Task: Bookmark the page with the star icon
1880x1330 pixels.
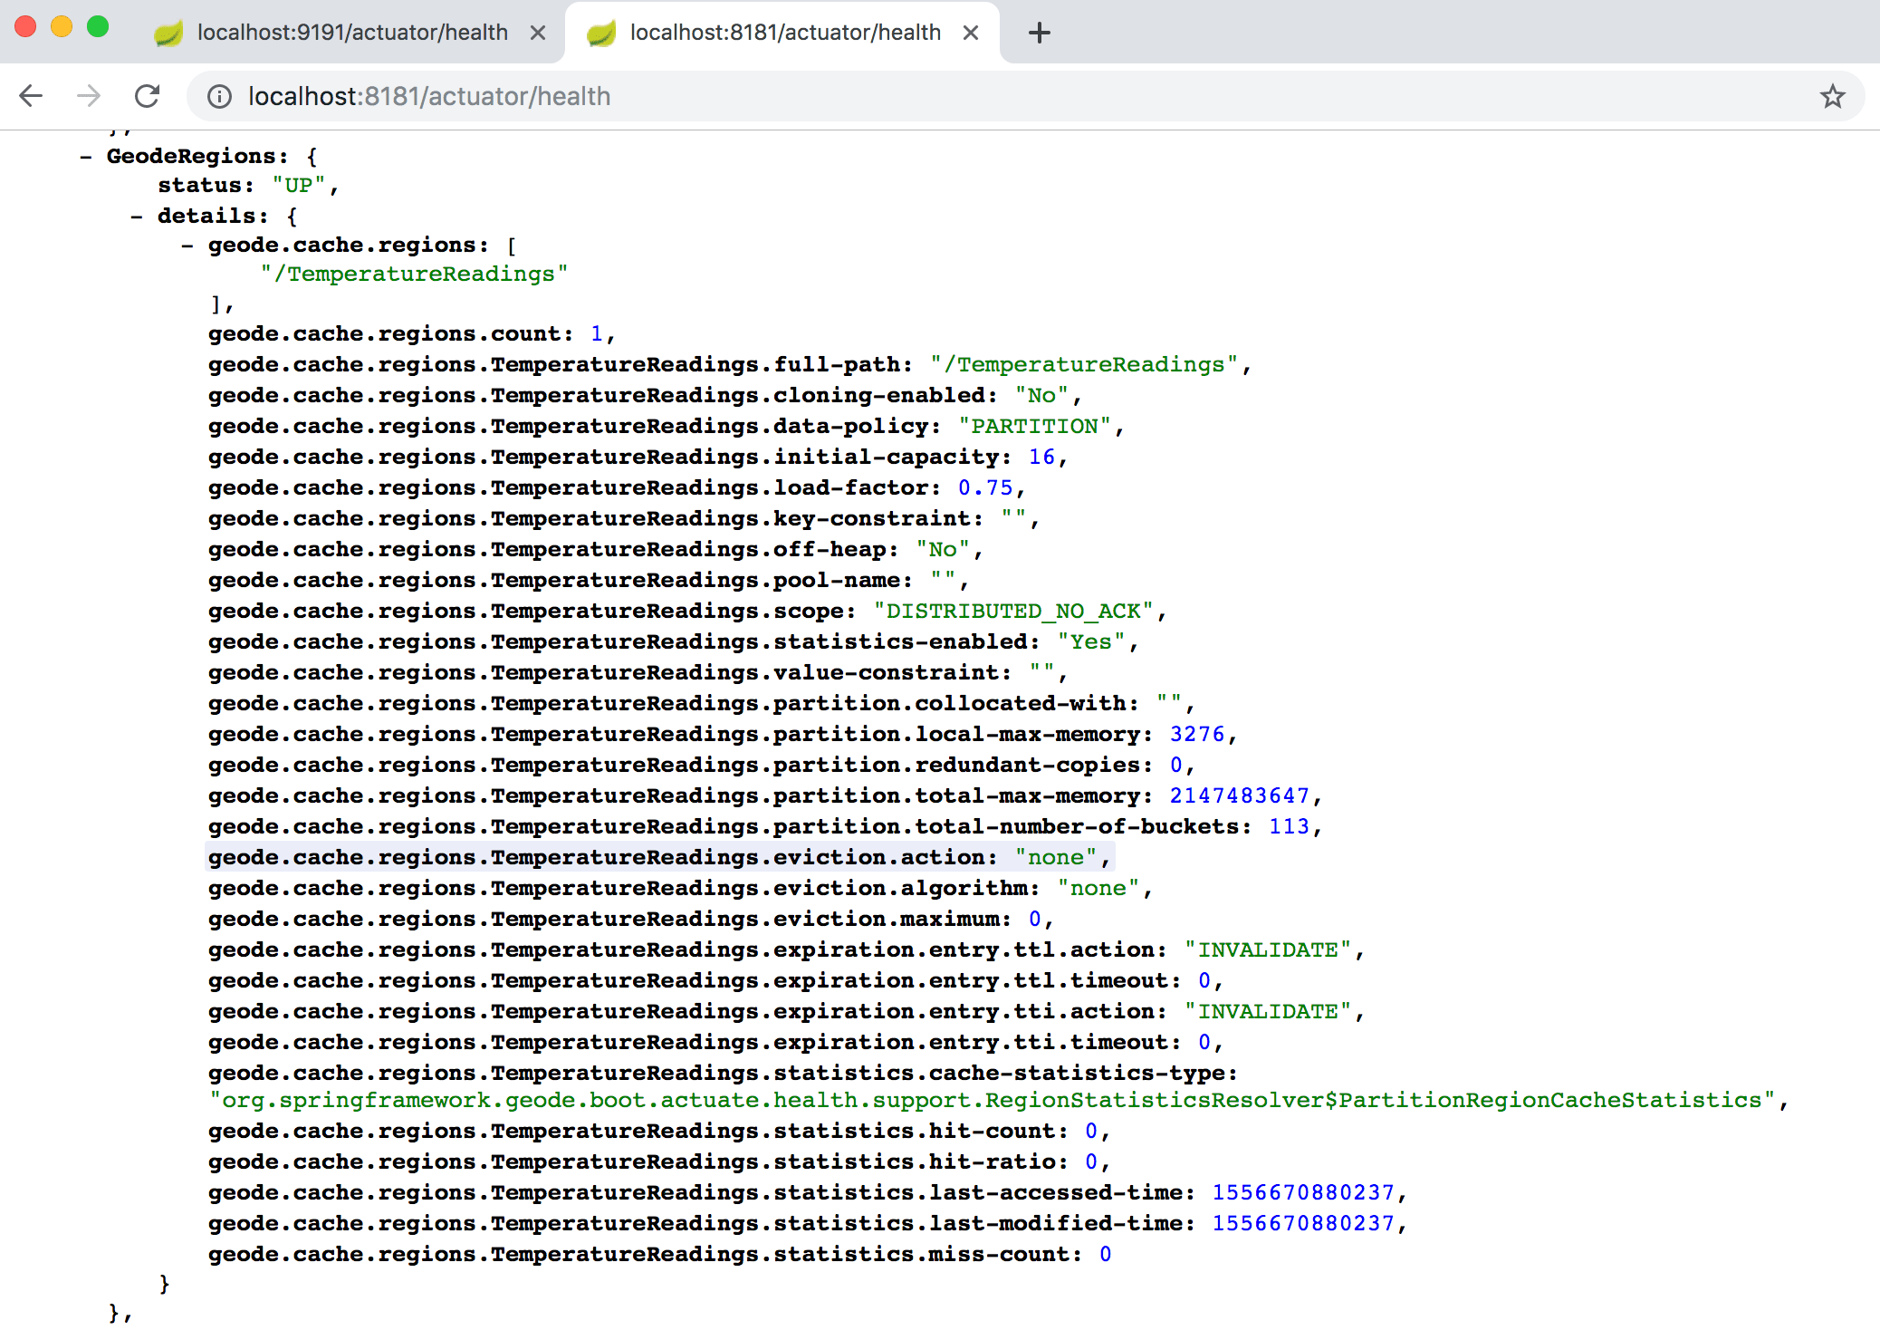Action: point(1833,96)
